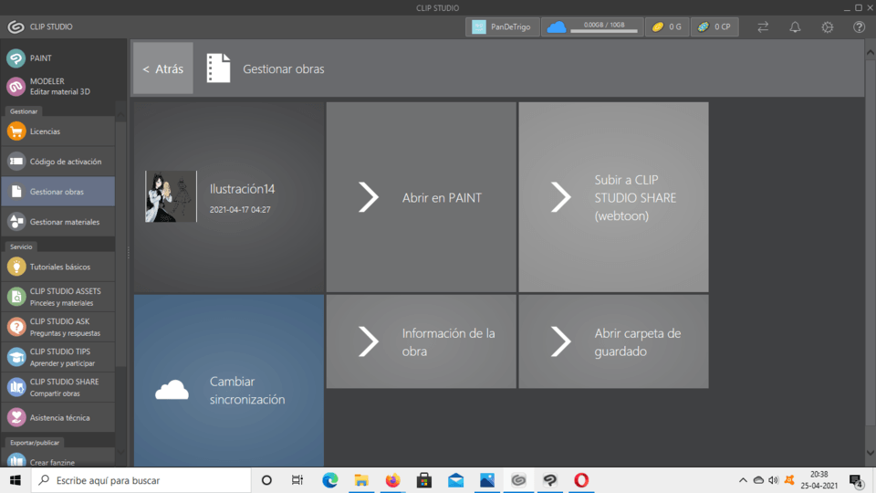Open CLIP STUDIO ASSETS brushes and materials

58,297
